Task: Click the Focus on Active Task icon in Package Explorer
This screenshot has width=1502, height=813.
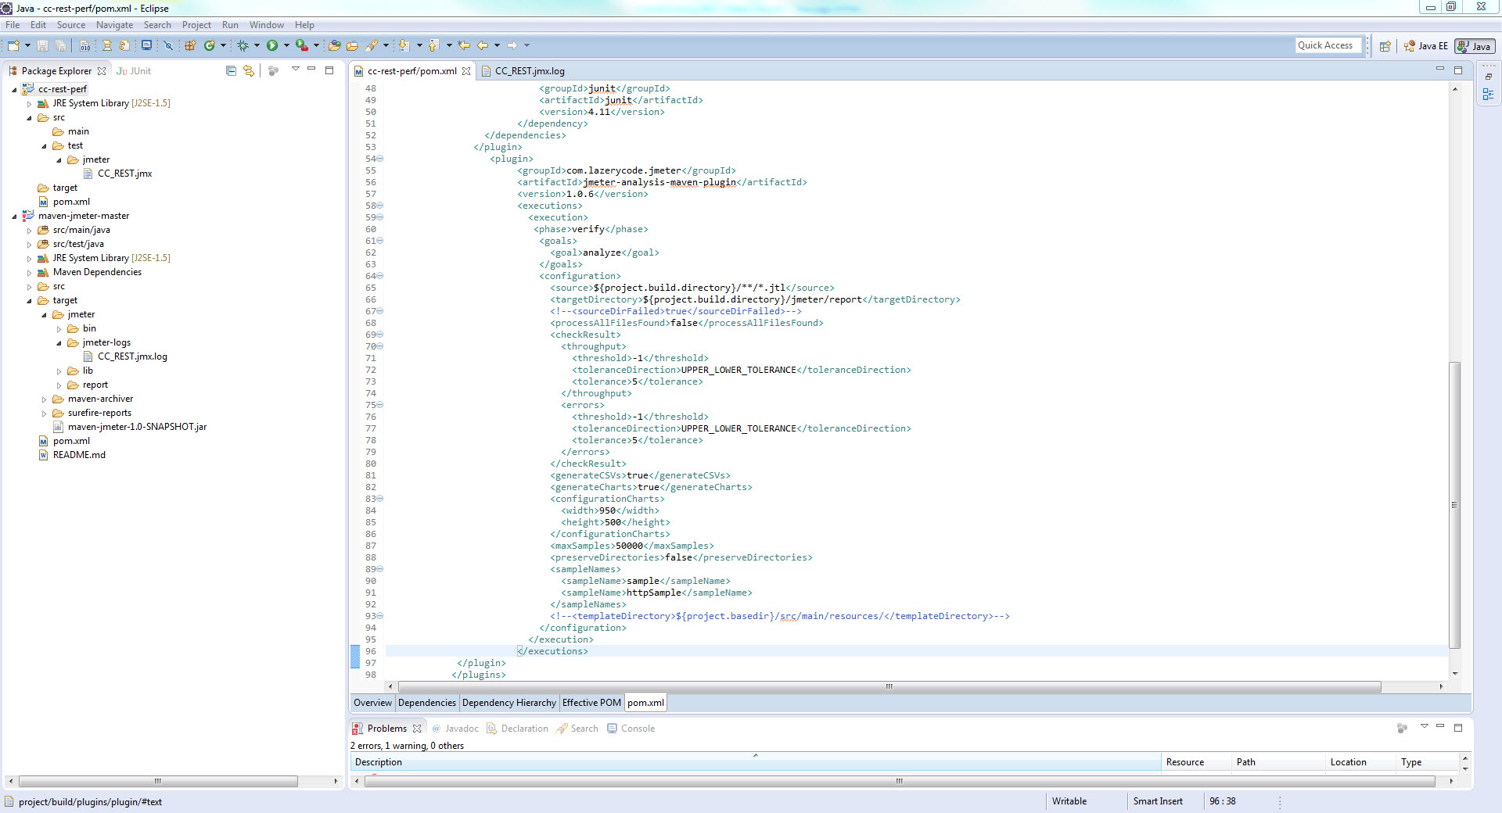Action: point(273,70)
